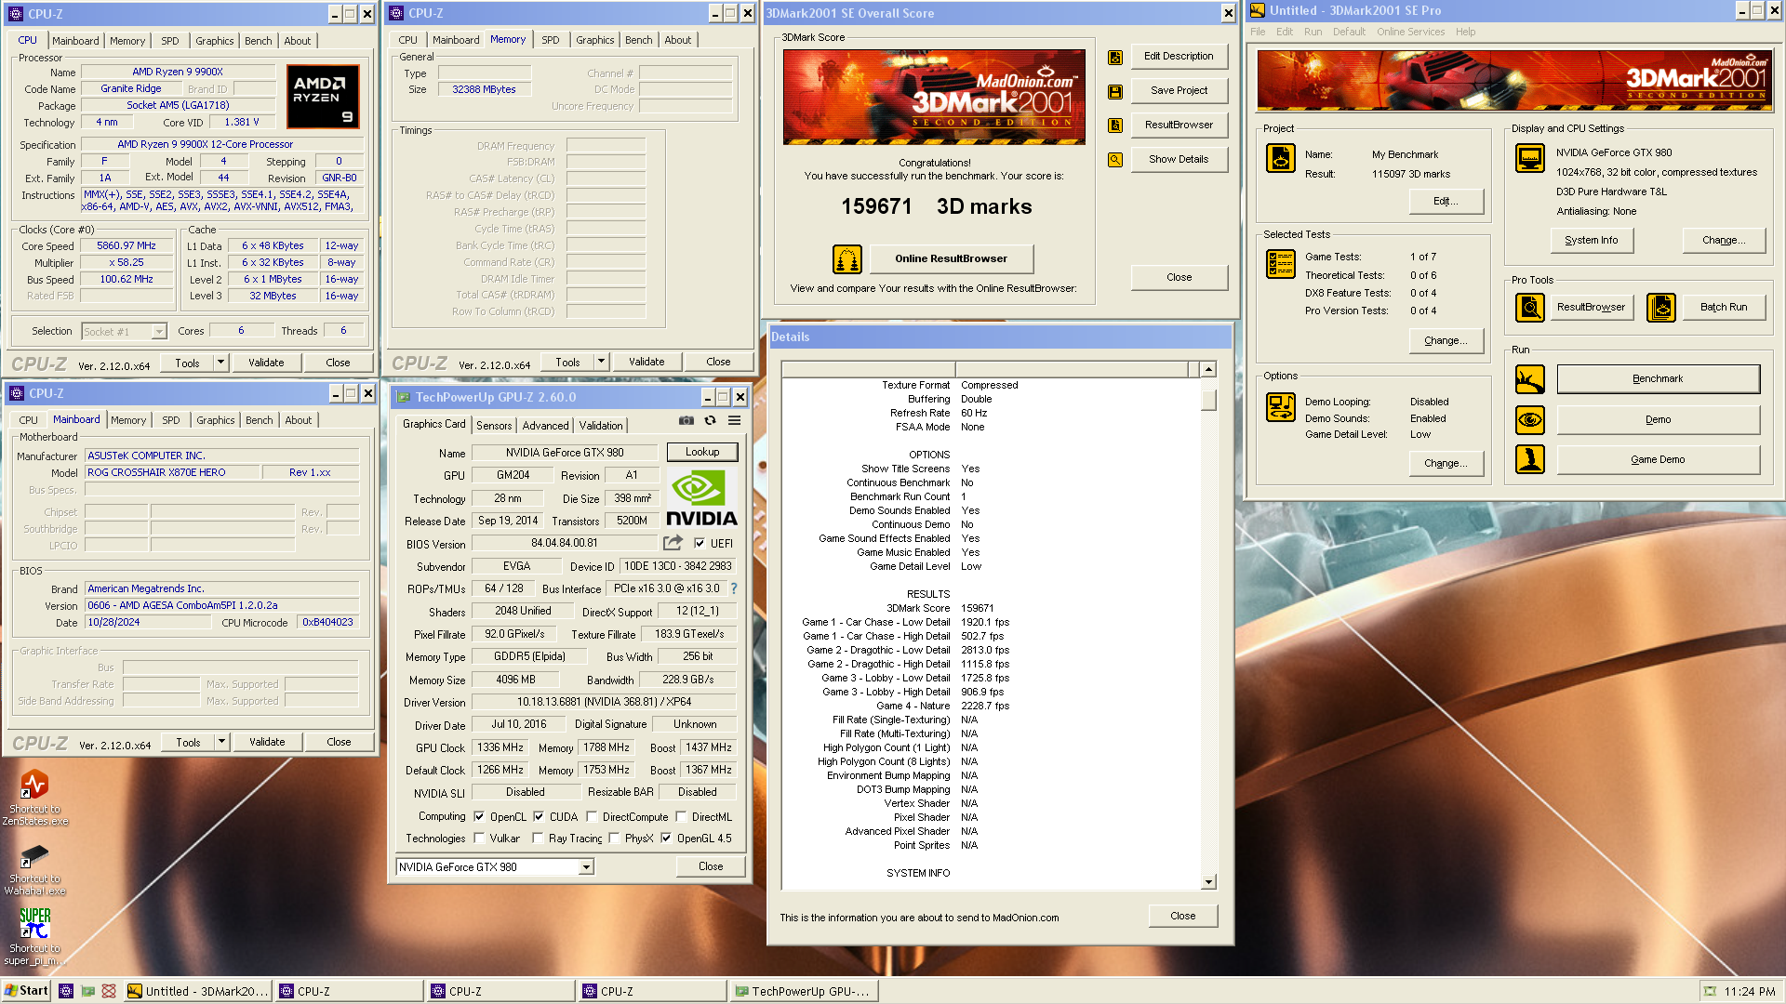This screenshot has width=1786, height=1004.
Task: Open the Socket #1 selection dropdown
Action: pyautogui.click(x=159, y=332)
